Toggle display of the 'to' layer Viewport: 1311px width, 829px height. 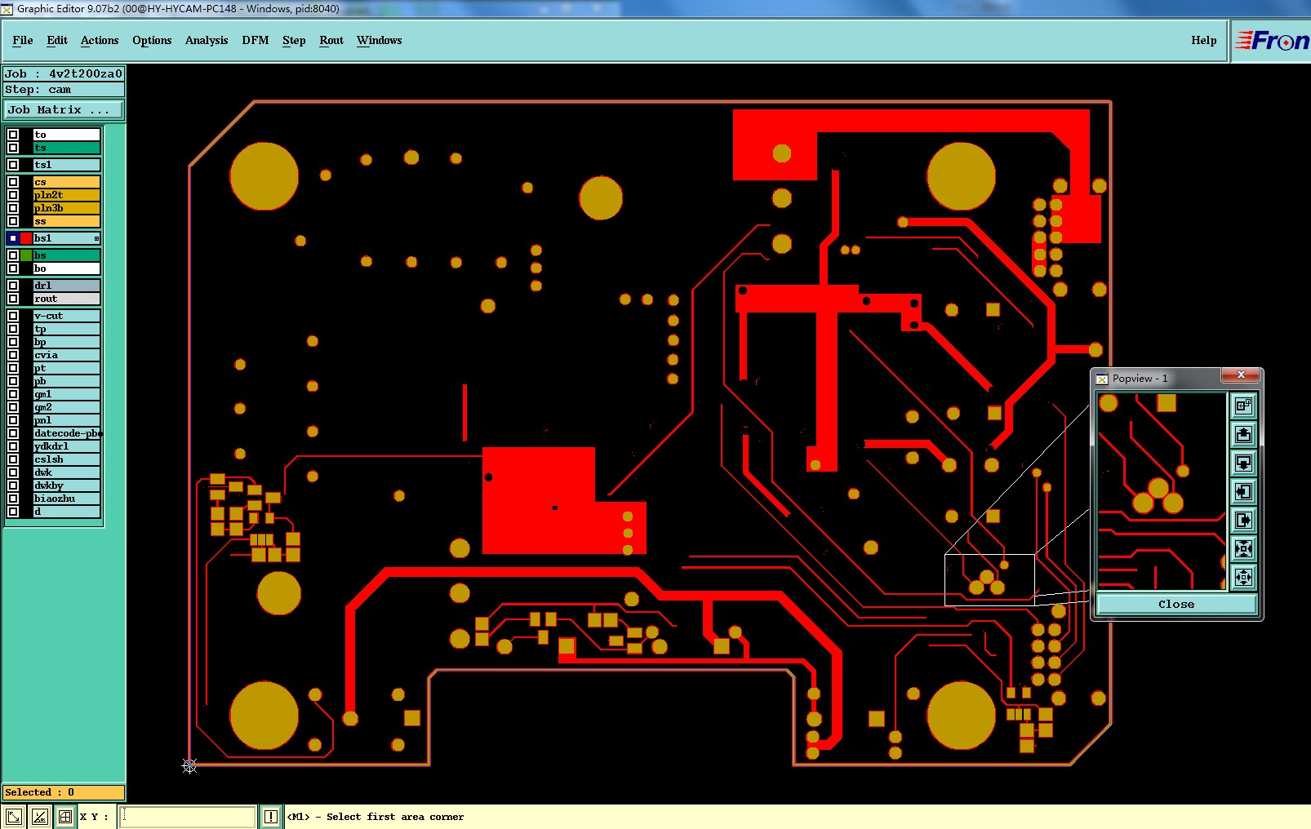pyautogui.click(x=13, y=135)
